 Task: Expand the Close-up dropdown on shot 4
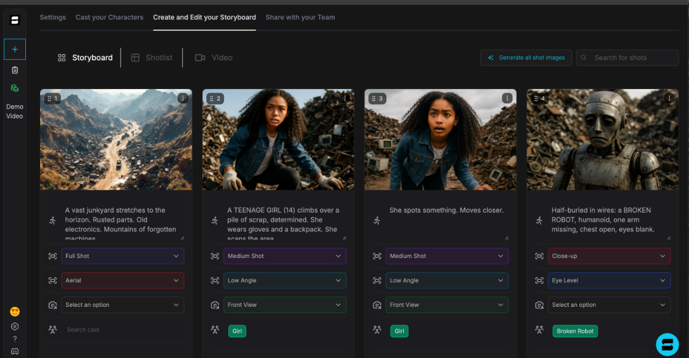[609, 256]
